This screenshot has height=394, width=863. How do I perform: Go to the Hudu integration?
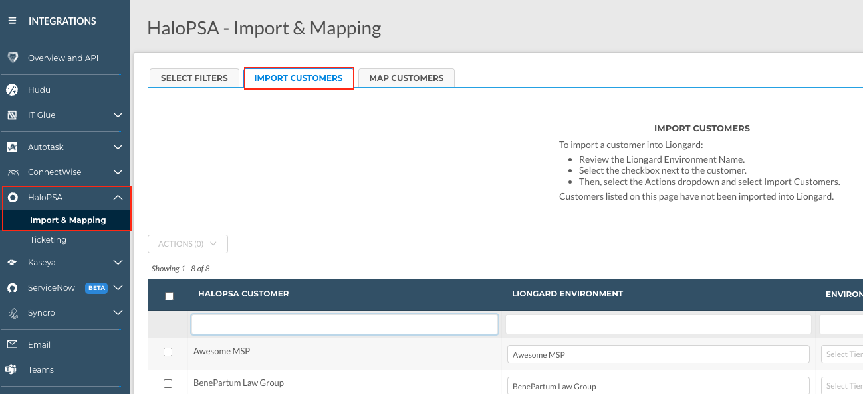pos(39,90)
